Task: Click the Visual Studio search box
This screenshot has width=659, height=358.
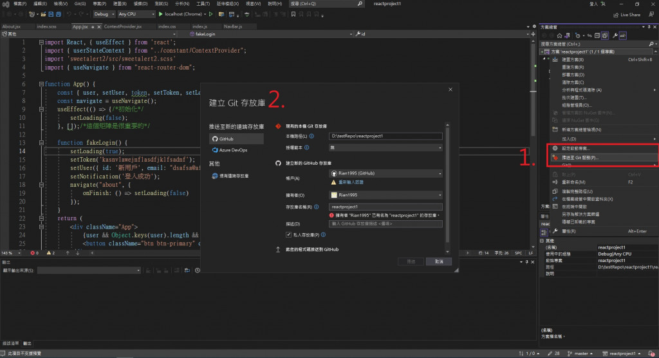Action: pyautogui.click(x=326, y=4)
